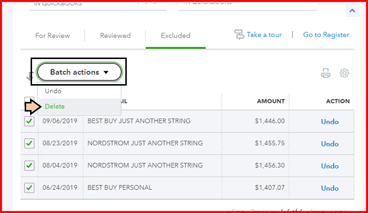This screenshot has width=368, height=213.
Task: Uncheck the 08/23/2019 Nordstrom row checkbox
Action: [30, 143]
